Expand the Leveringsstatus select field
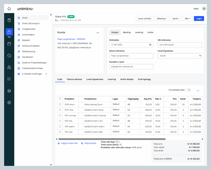 coord(179,56)
